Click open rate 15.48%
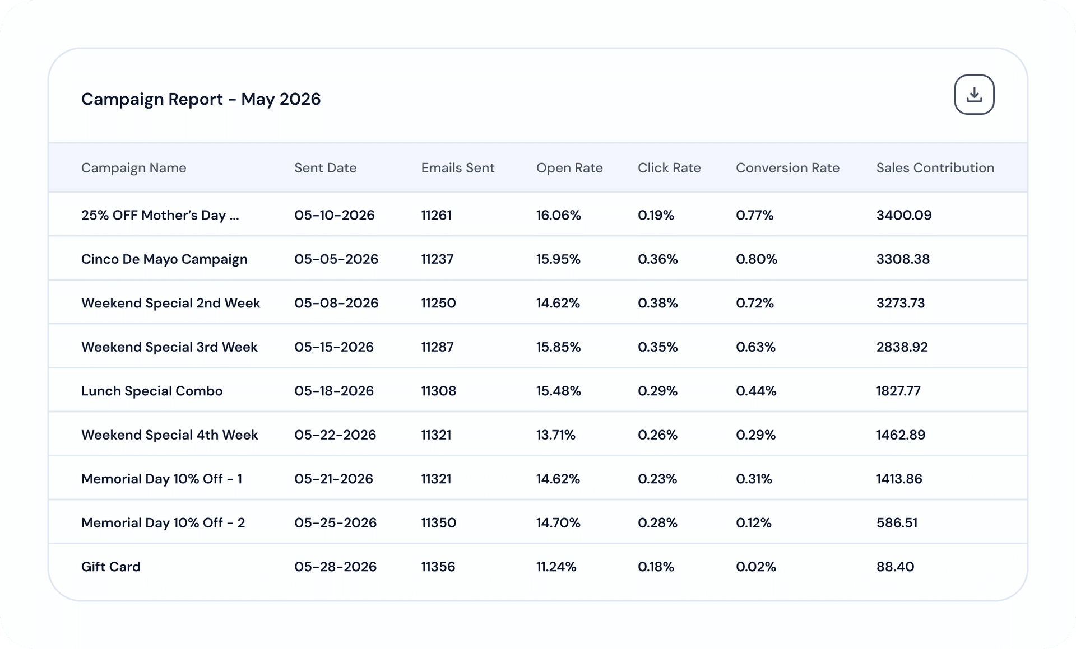Image resolution: width=1076 pixels, height=649 pixels. [x=559, y=391]
